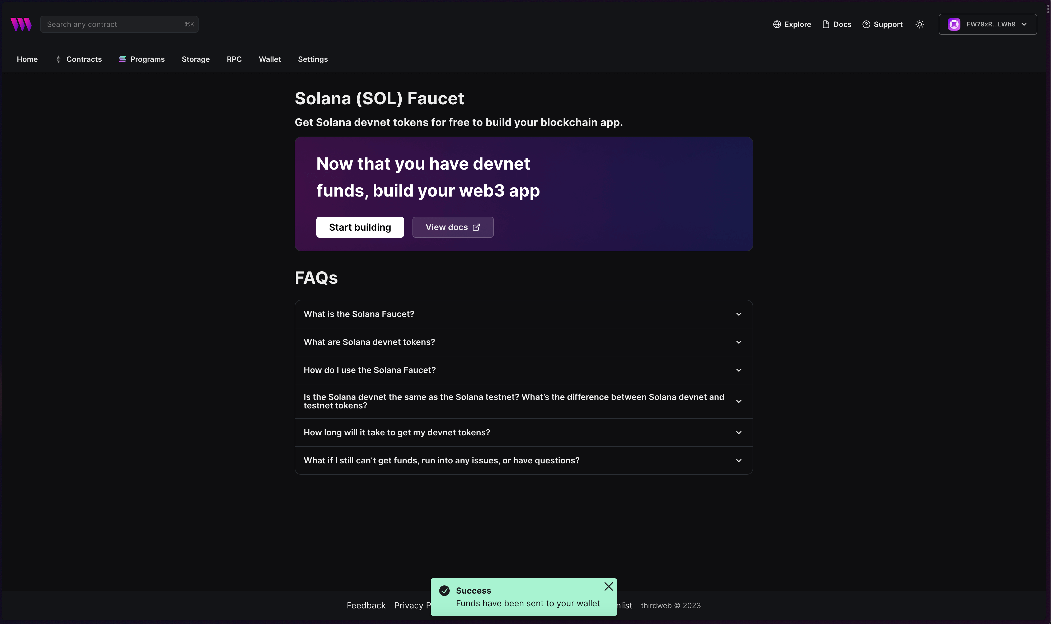Open Support via the question-mark icon
The image size is (1051, 624).
(x=866, y=24)
